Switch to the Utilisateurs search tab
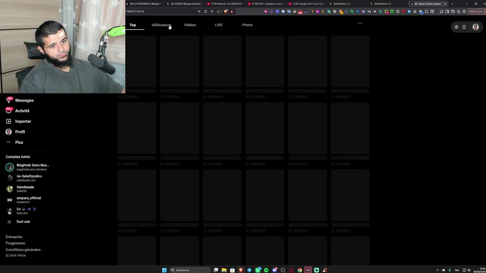The width and height of the screenshot is (486, 273). point(161,25)
